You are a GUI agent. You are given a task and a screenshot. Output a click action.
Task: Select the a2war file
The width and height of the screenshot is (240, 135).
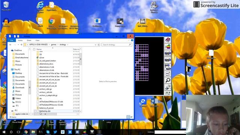(x=42, y=57)
